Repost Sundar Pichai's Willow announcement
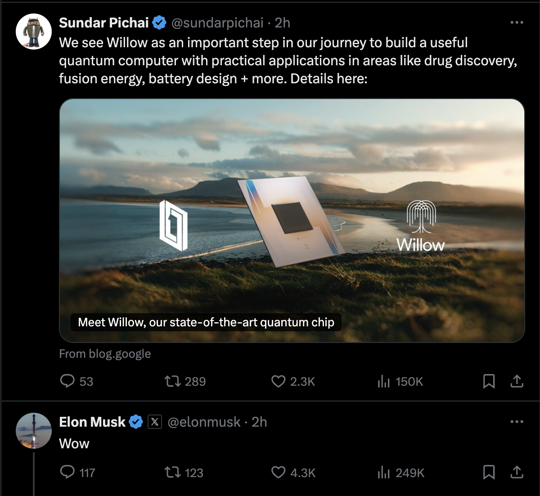 pos(172,381)
